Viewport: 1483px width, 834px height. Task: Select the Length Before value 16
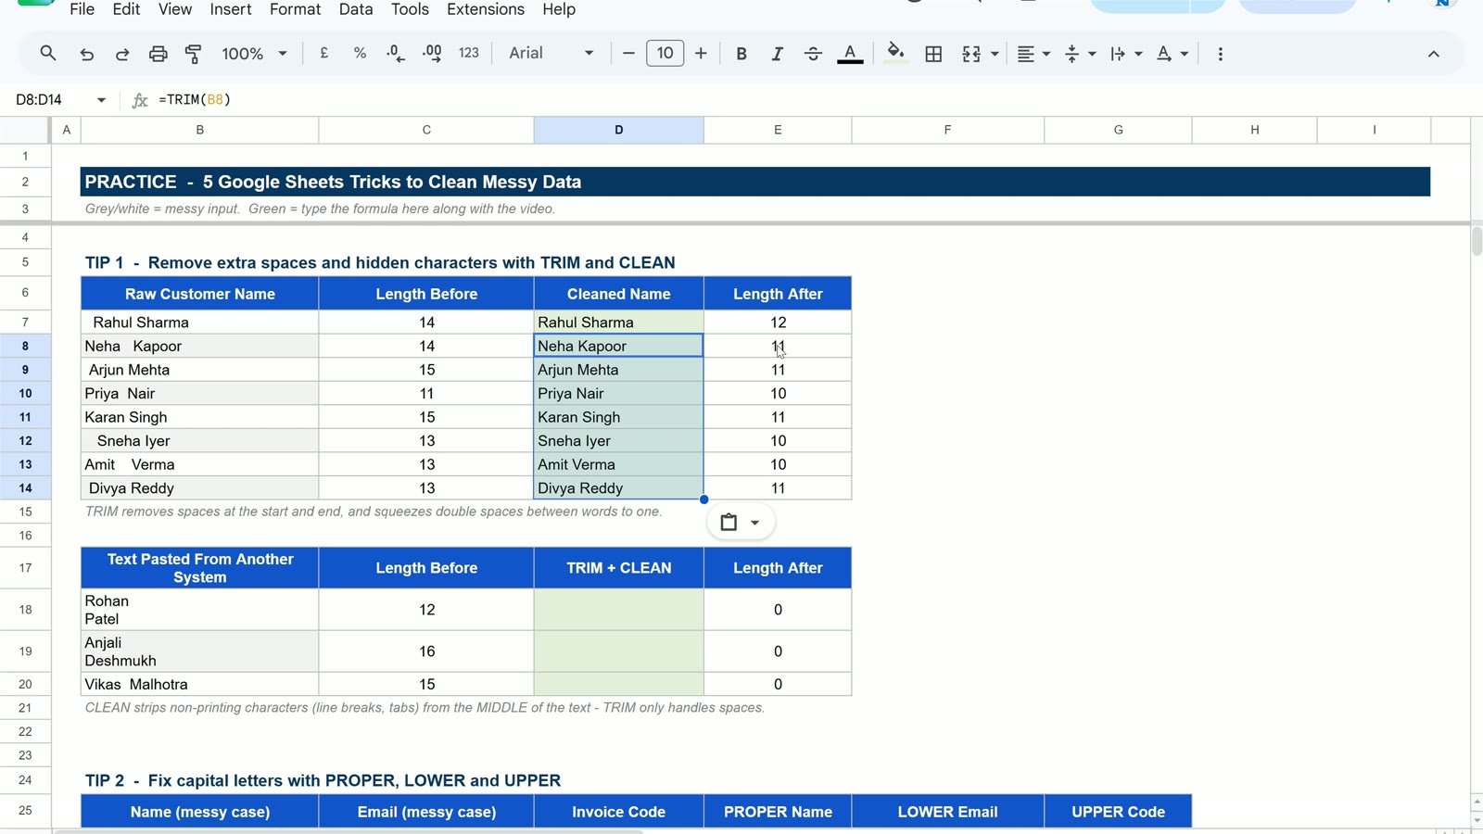426,651
